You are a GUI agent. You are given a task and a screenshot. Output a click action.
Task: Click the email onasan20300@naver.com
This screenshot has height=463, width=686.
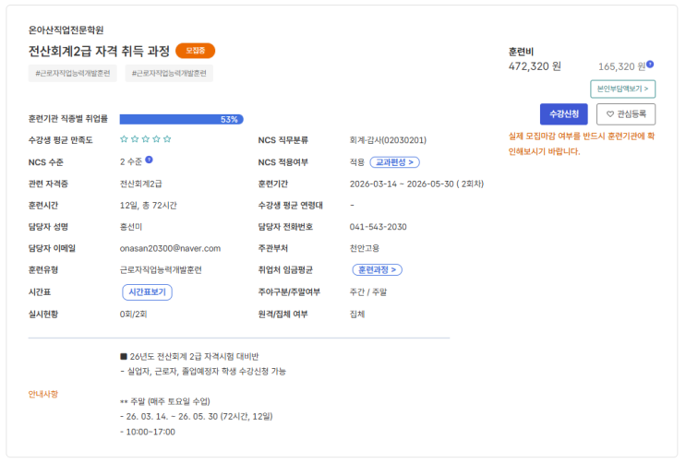point(171,248)
